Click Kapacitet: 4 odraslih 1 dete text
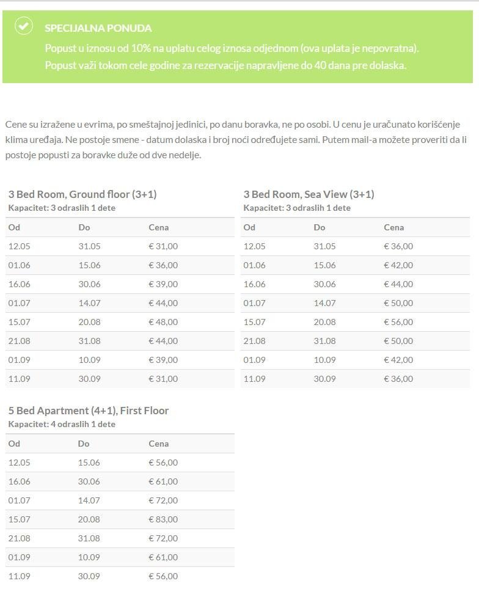 click(62, 424)
